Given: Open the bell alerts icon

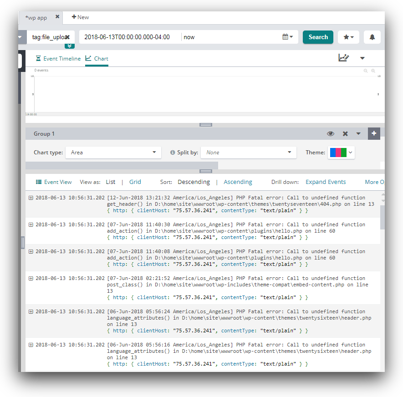Looking at the screenshot, I should point(372,37).
